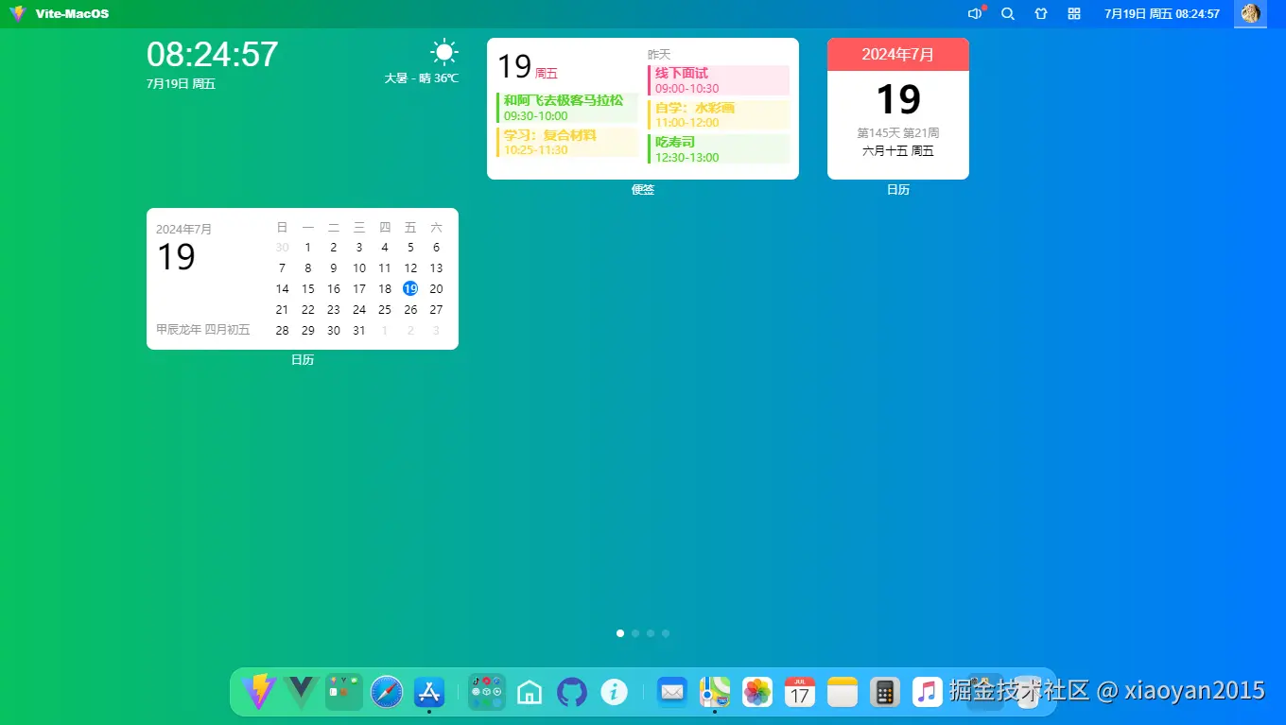Click the 便签 widget label
Viewport: 1286px width, 725px height.
(x=643, y=189)
